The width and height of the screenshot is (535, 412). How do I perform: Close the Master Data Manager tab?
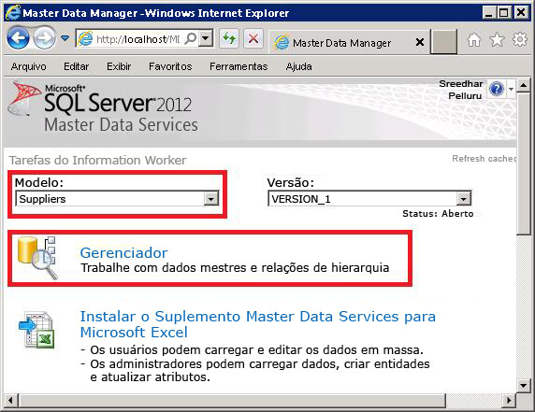click(x=420, y=42)
